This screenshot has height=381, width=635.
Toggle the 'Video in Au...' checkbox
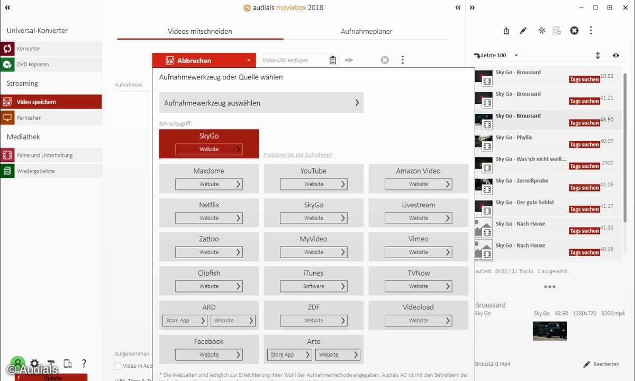coord(118,366)
